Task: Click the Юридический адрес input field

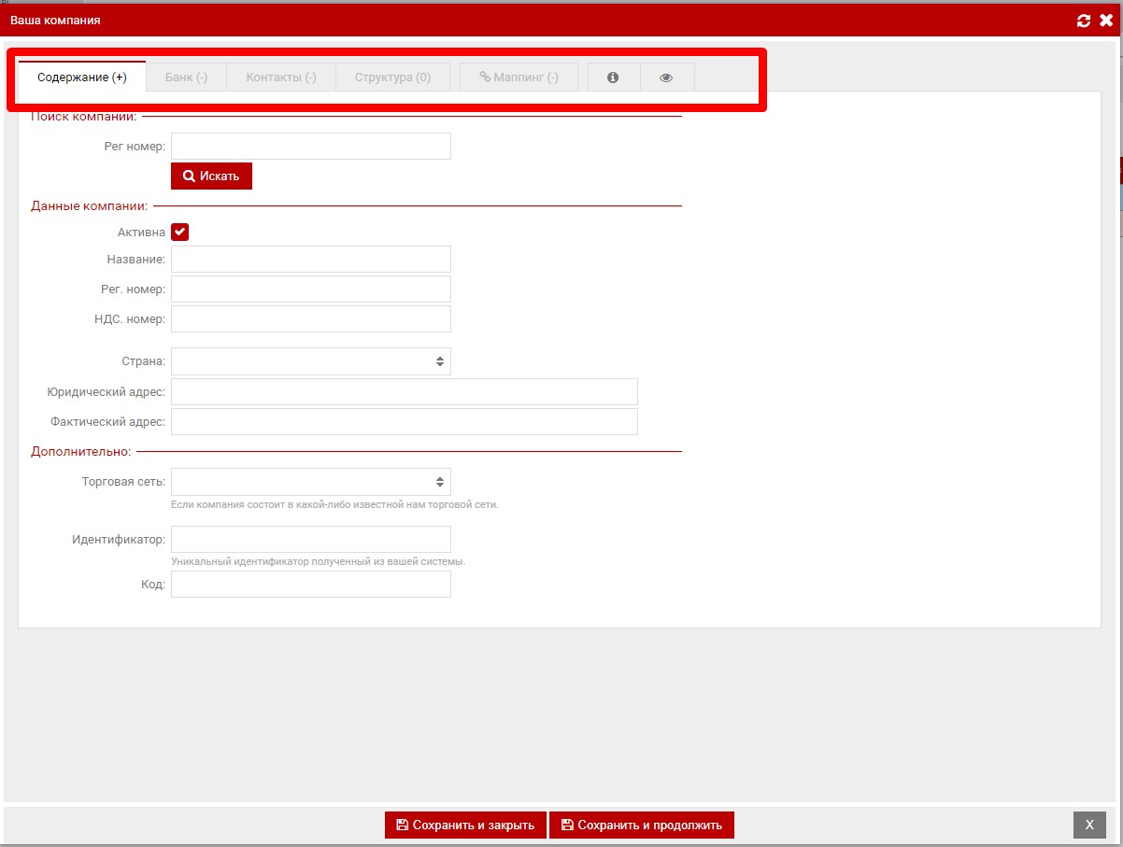Action: point(404,392)
